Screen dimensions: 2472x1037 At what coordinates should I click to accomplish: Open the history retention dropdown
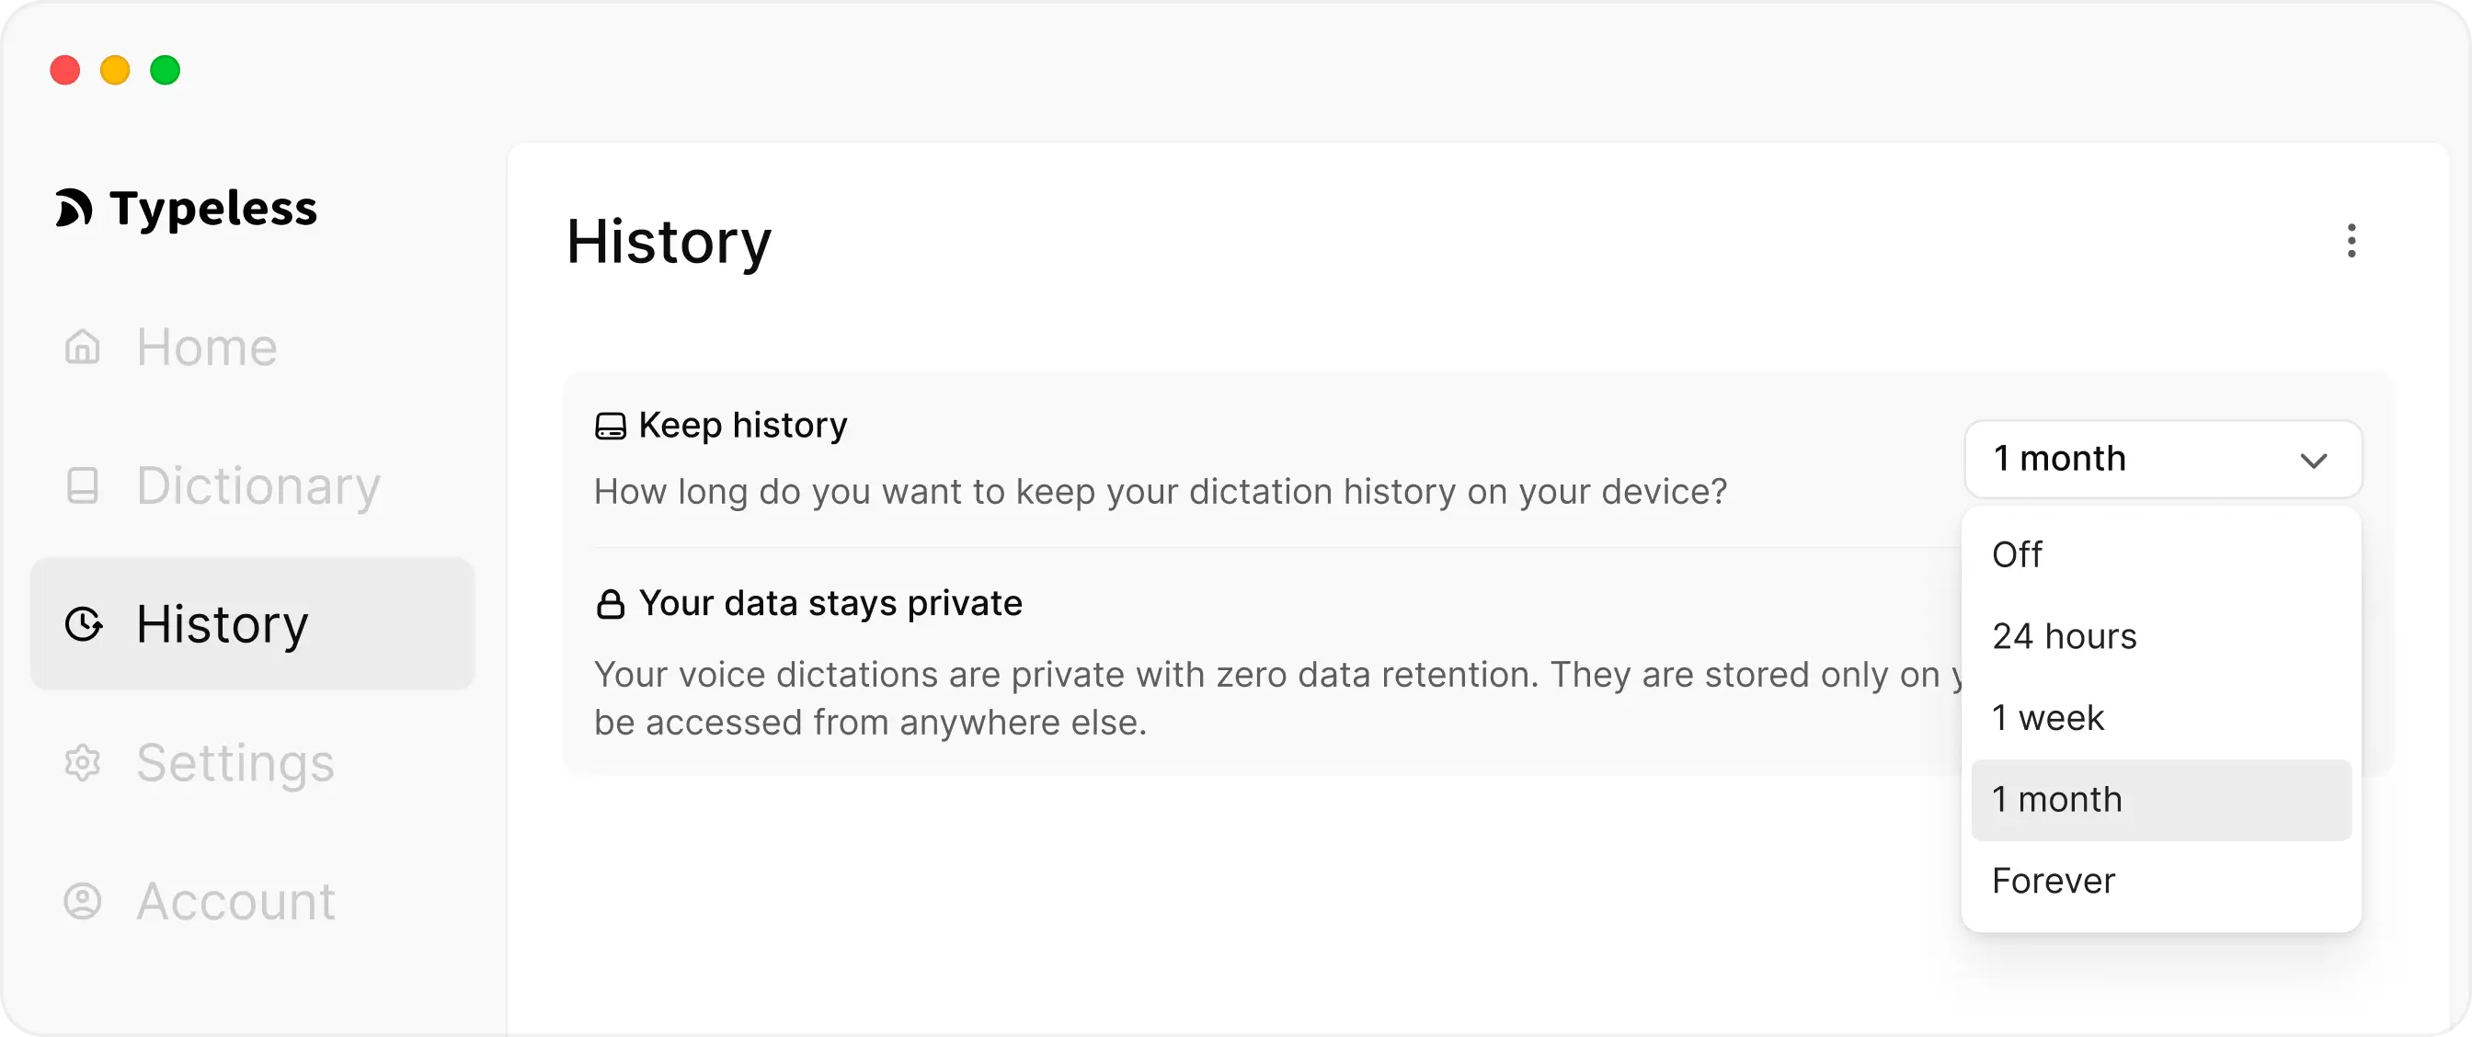click(2163, 459)
